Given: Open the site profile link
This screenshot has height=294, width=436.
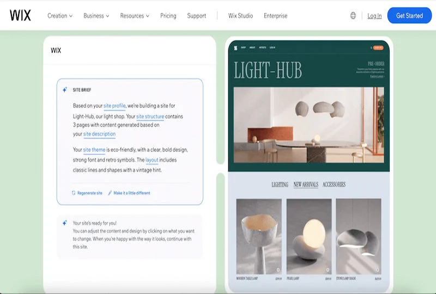Looking at the screenshot, I should (114, 106).
